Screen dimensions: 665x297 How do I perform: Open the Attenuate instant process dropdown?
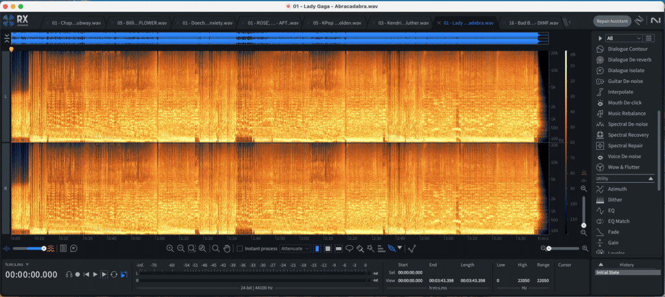click(295, 249)
